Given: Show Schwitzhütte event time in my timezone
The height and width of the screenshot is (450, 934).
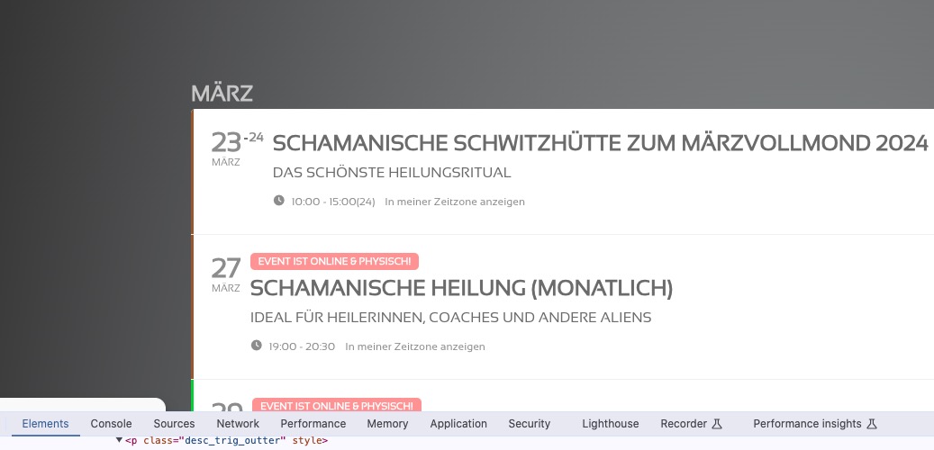Looking at the screenshot, I should click(455, 202).
